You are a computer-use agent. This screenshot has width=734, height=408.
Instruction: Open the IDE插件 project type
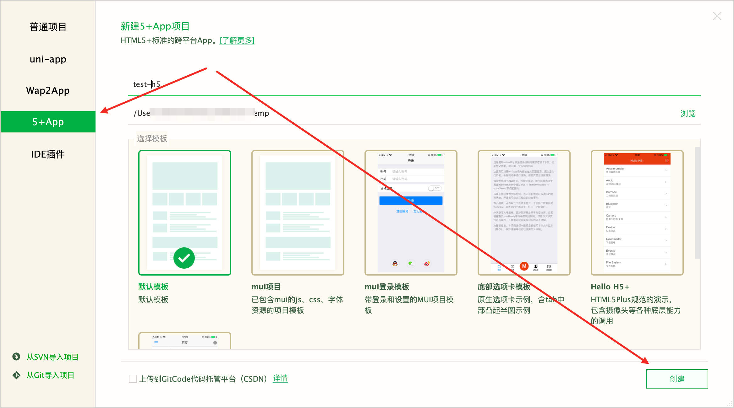[x=48, y=154]
